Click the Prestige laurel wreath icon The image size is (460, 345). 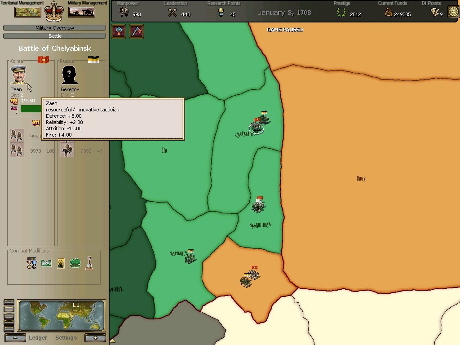341,12
